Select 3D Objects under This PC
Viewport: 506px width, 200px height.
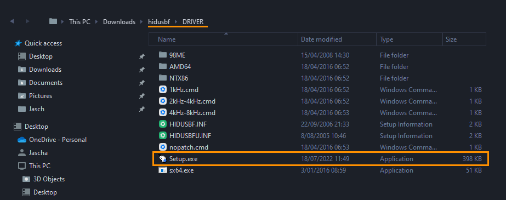tap(49, 179)
